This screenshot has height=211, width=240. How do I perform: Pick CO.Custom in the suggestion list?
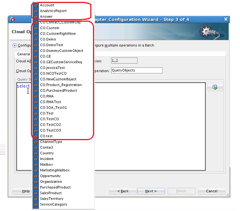50,28
